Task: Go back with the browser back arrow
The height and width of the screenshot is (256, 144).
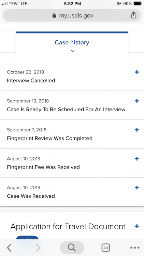Action: [9, 248]
